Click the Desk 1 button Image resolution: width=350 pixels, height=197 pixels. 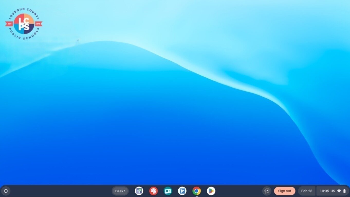click(120, 191)
